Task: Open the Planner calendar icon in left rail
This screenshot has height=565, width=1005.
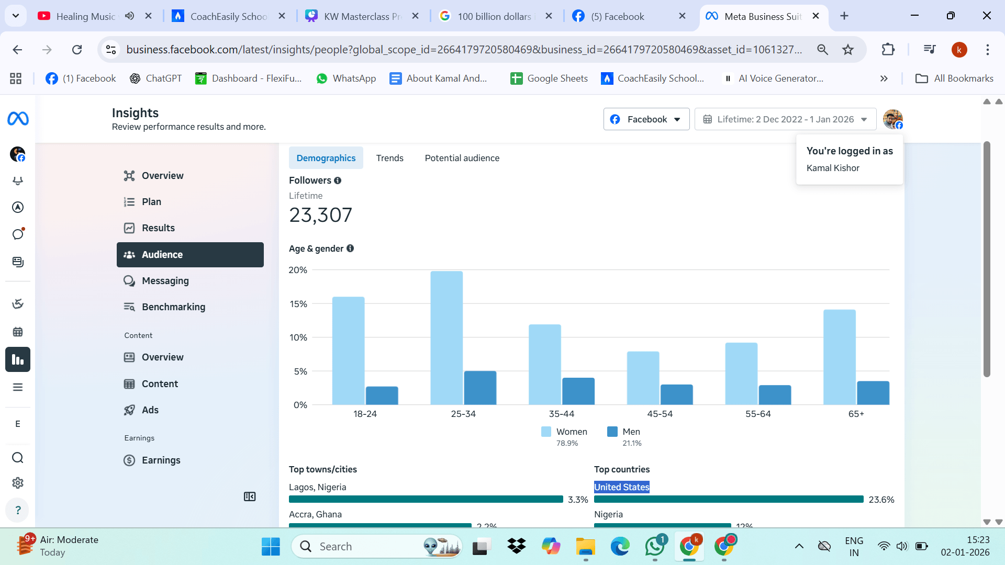Action: (x=18, y=332)
